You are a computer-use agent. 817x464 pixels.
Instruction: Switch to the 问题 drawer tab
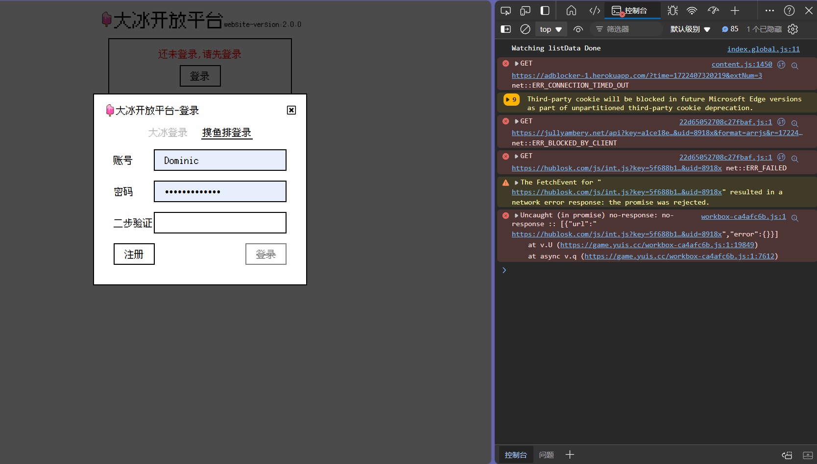(x=547, y=455)
